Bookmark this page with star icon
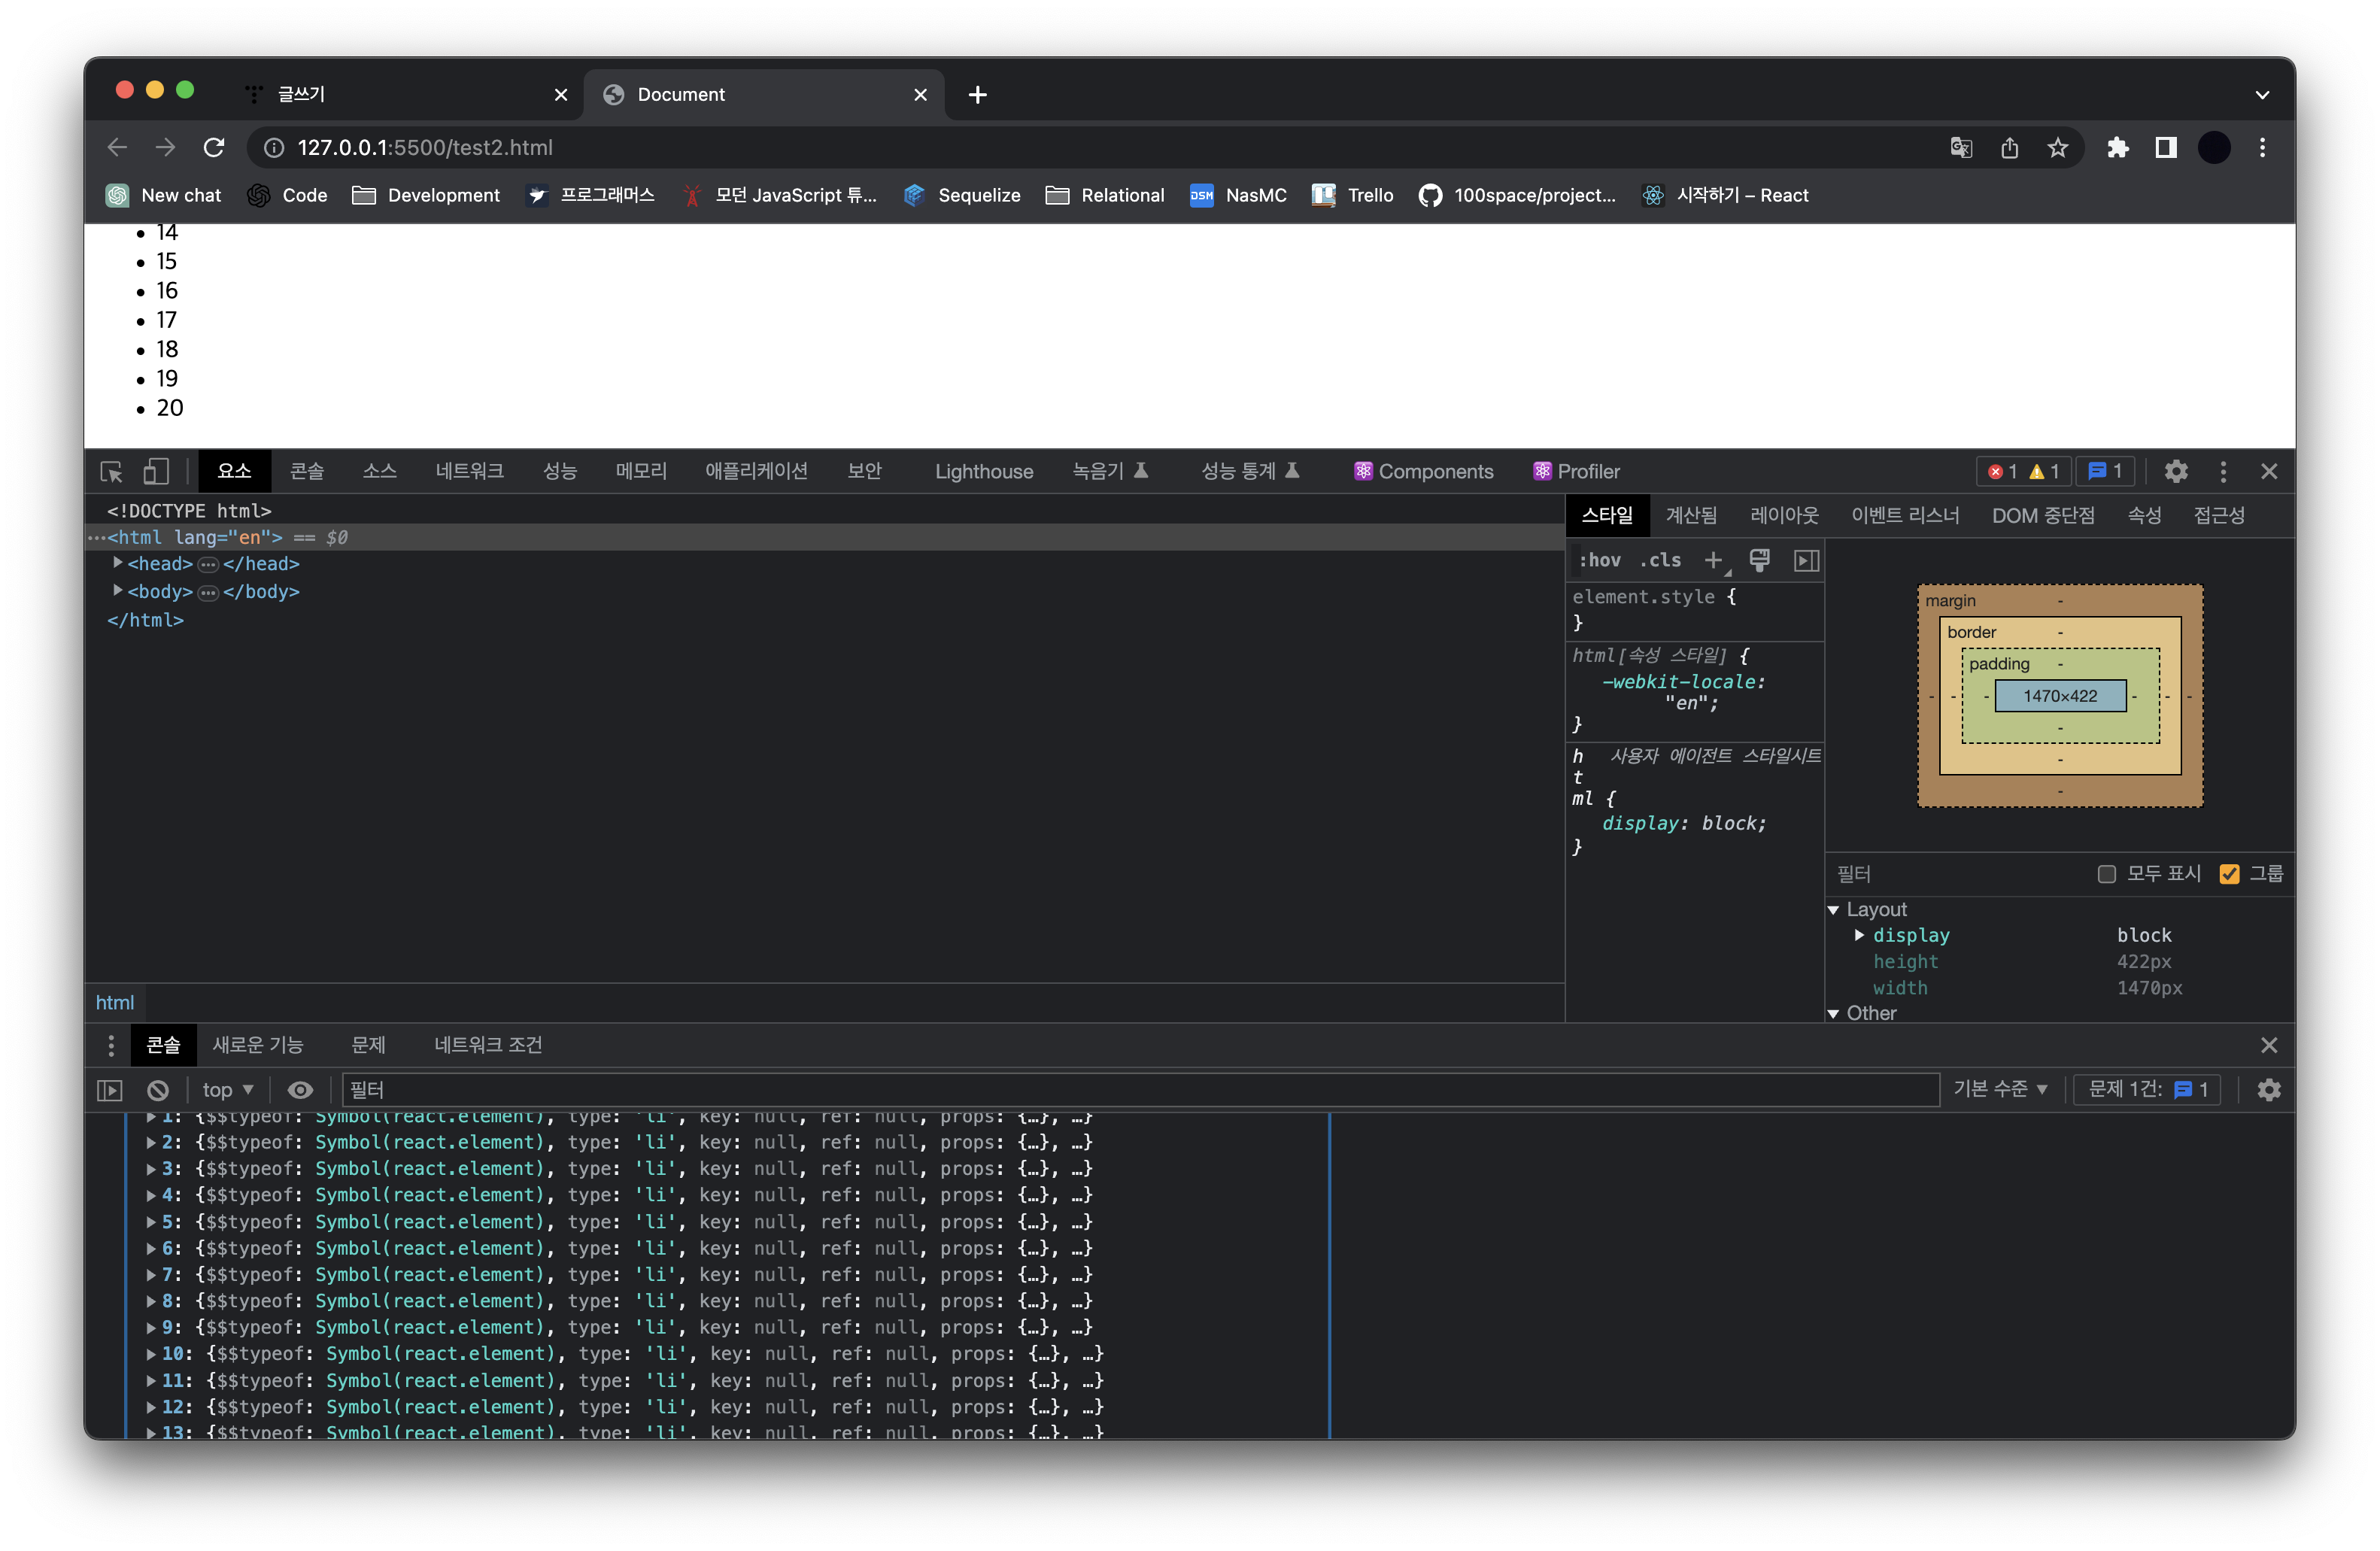This screenshot has width=2380, height=1551. pos(2057,148)
